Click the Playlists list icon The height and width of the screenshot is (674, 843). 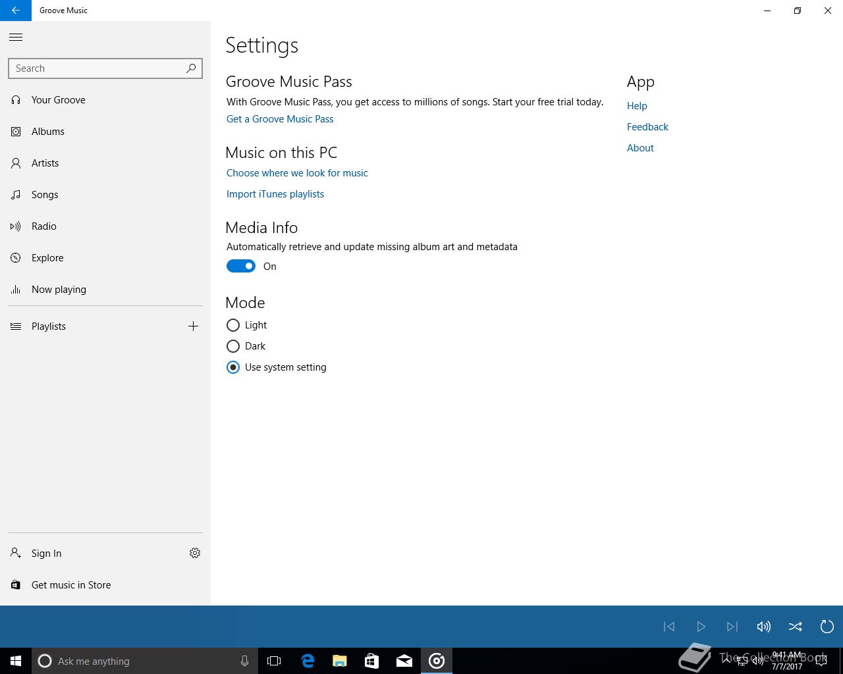tap(16, 326)
